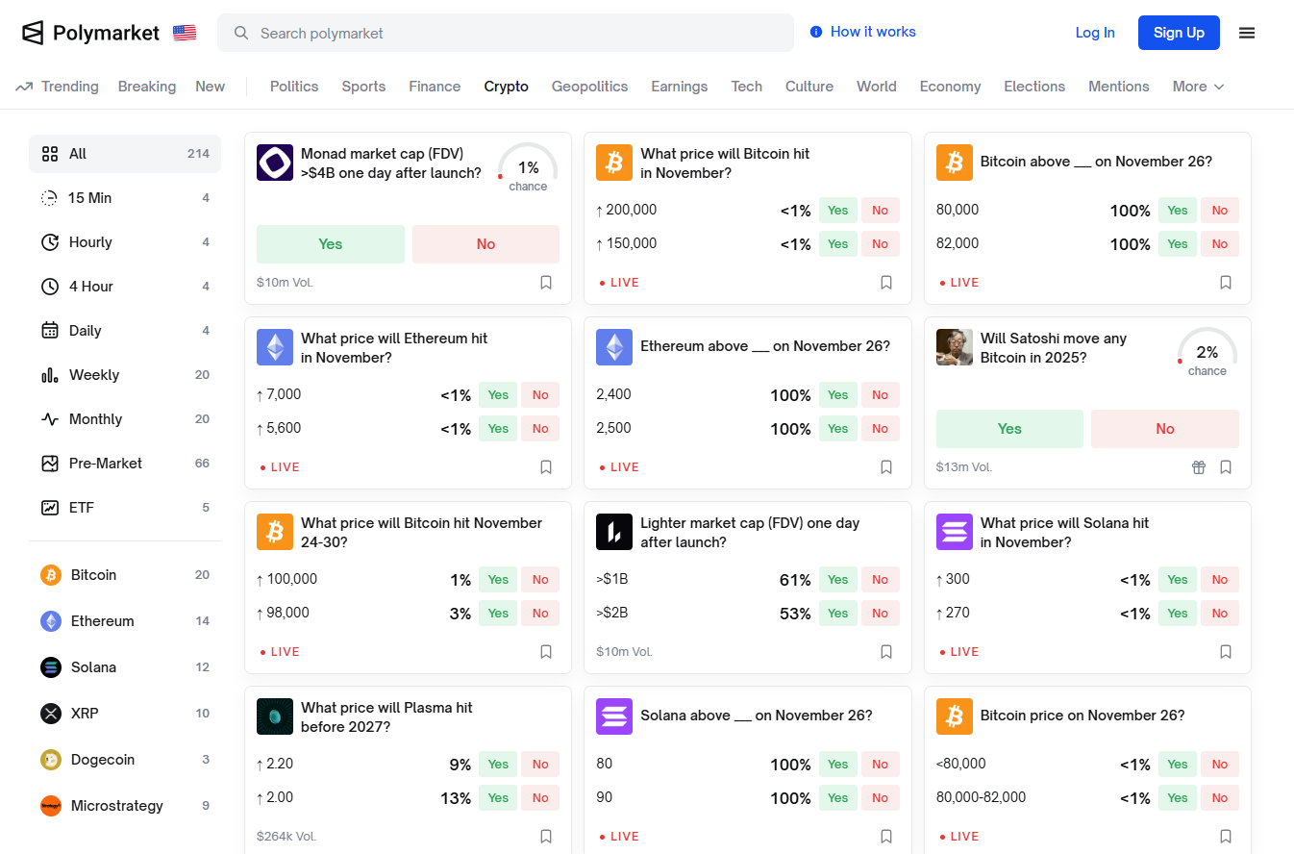Image resolution: width=1294 pixels, height=854 pixels.
Task: Open the Politics tab
Action: 294,87
